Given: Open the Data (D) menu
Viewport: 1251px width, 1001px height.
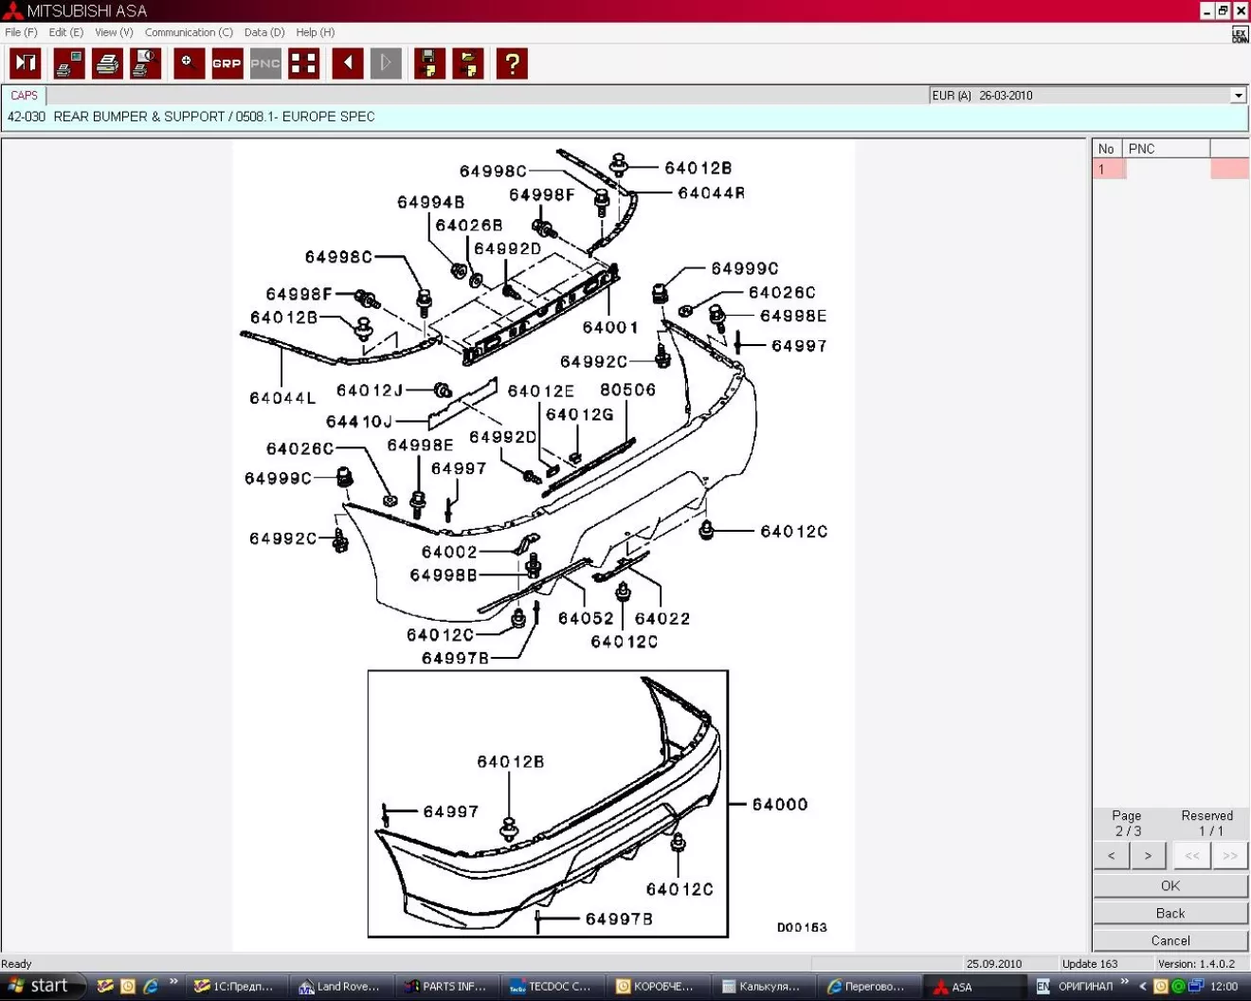Looking at the screenshot, I should pos(263,32).
